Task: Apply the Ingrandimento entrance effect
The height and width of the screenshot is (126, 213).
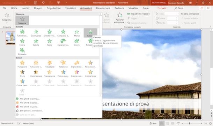Action: 63,42
